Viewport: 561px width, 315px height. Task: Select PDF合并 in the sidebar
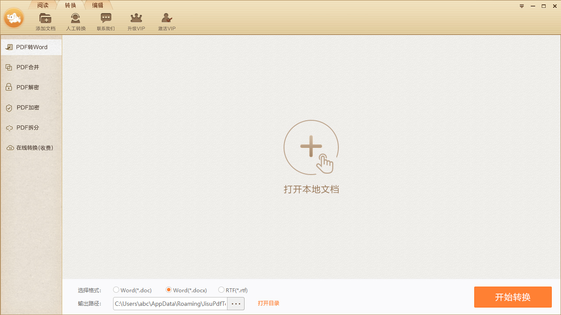[27, 67]
